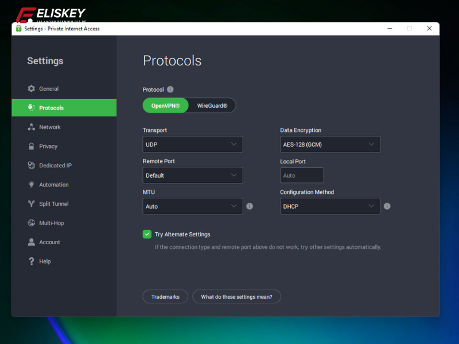Image resolution: width=459 pixels, height=344 pixels.
Task: Go to the Account settings section
Action: point(49,243)
